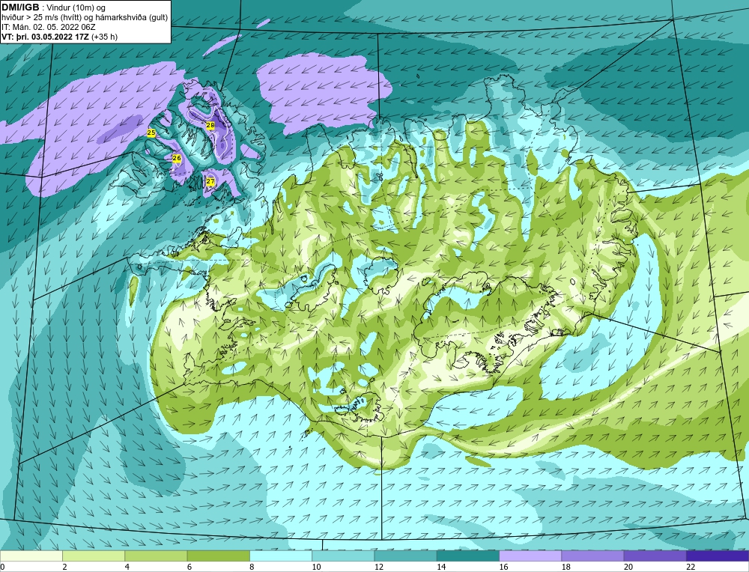Viewport: 749px width, 572px height.
Task: Select the 4–6 m/s green legend swatch
Action: (156, 556)
